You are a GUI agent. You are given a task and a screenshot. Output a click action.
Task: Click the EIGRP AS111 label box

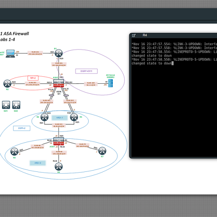[86, 71]
